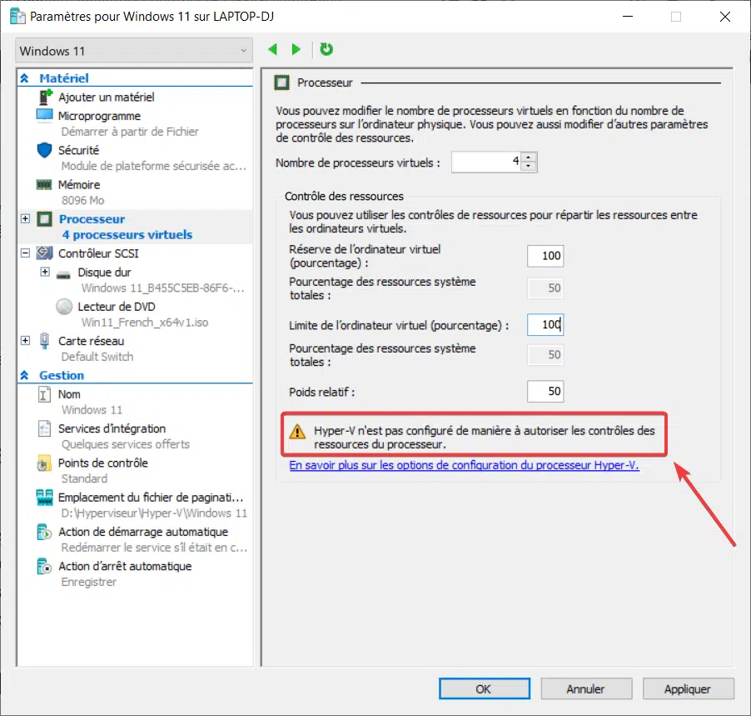Click the Action de démarrage automatique icon
751x716 pixels.
coord(44,532)
